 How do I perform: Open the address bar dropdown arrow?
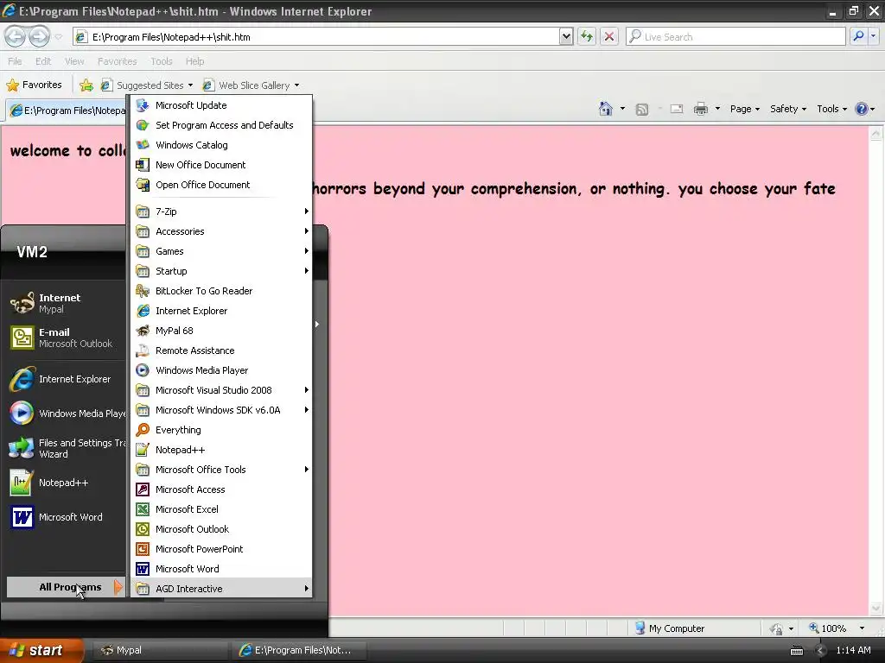[566, 36]
